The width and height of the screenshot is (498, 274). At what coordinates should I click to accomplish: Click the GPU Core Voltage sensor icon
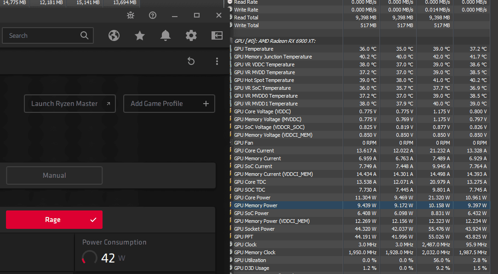231,111
